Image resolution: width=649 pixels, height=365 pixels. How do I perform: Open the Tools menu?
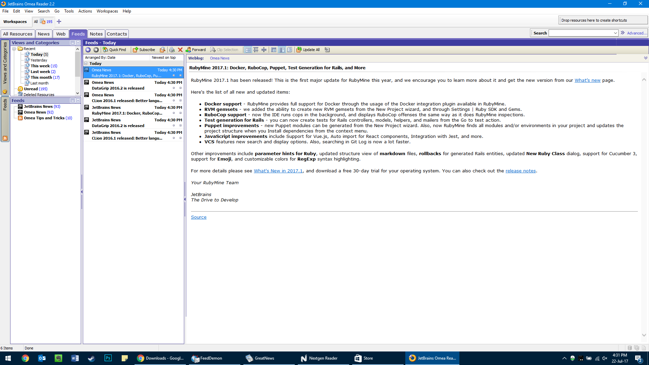[69, 11]
